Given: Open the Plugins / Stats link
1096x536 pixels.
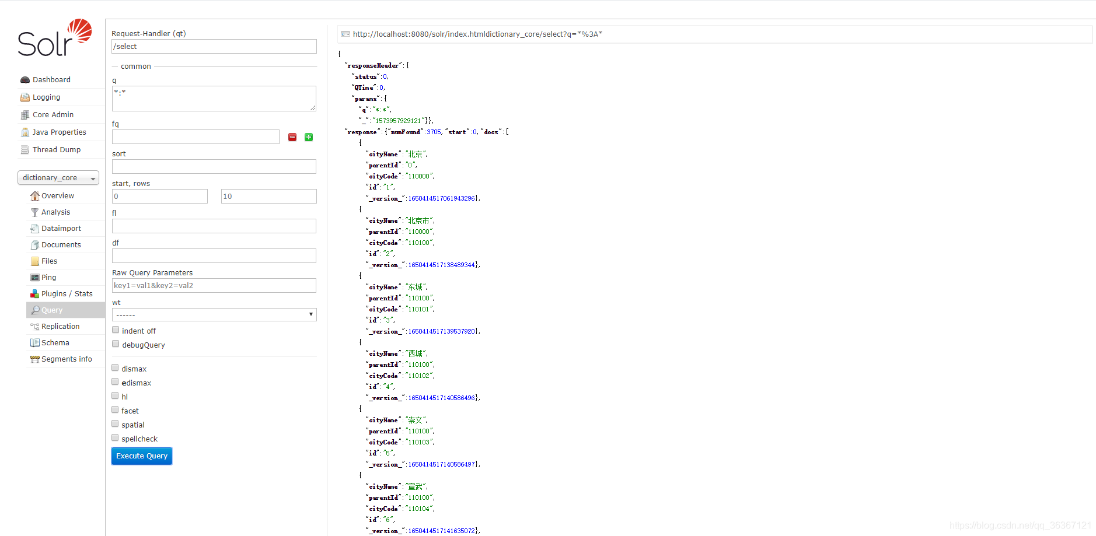Looking at the screenshot, I should point(67,294).
